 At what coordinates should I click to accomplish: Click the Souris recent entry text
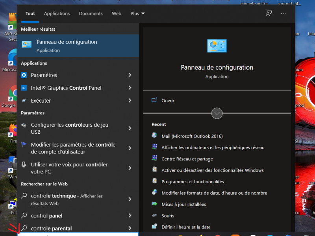tap(168, 216)
